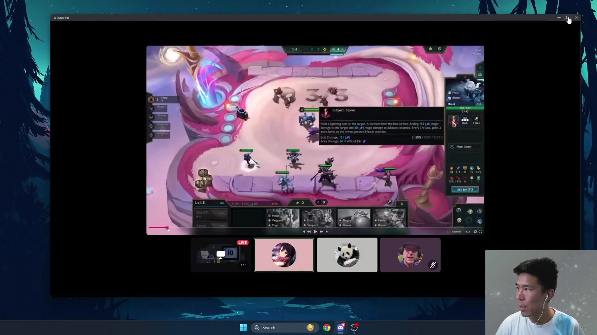
Task: Click the muted microphone icon on participant
Action: 433,265
